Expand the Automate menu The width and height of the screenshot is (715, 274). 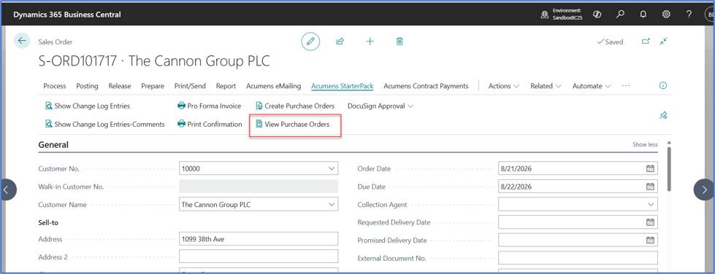(592, 85)
